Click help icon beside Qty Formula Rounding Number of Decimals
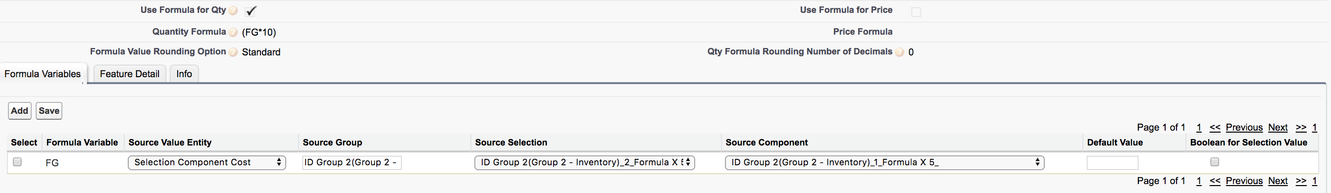This screenshot has height=193, width=1331. 900,52
